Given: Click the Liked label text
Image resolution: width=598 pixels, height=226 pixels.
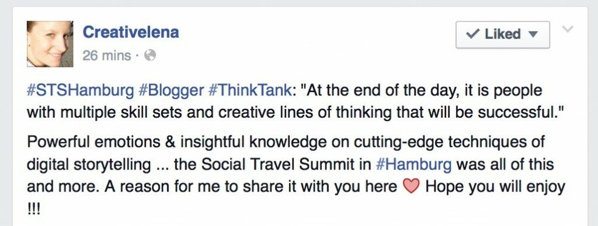Looking at the screenshot, I should pyautogui.click(x=503, y=34).
